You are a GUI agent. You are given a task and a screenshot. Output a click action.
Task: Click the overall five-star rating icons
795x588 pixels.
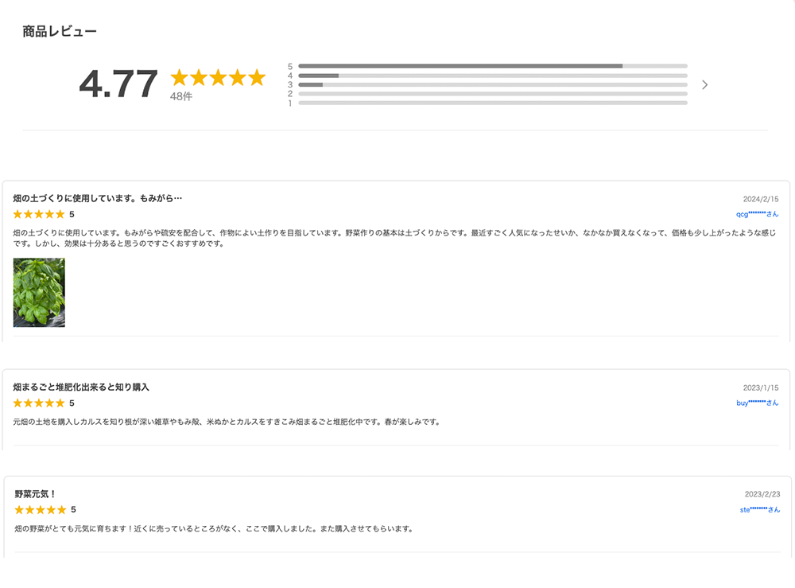218,78
